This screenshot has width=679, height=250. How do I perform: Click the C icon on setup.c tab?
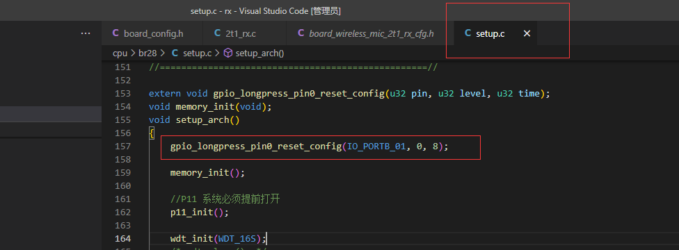coord(468,33)
